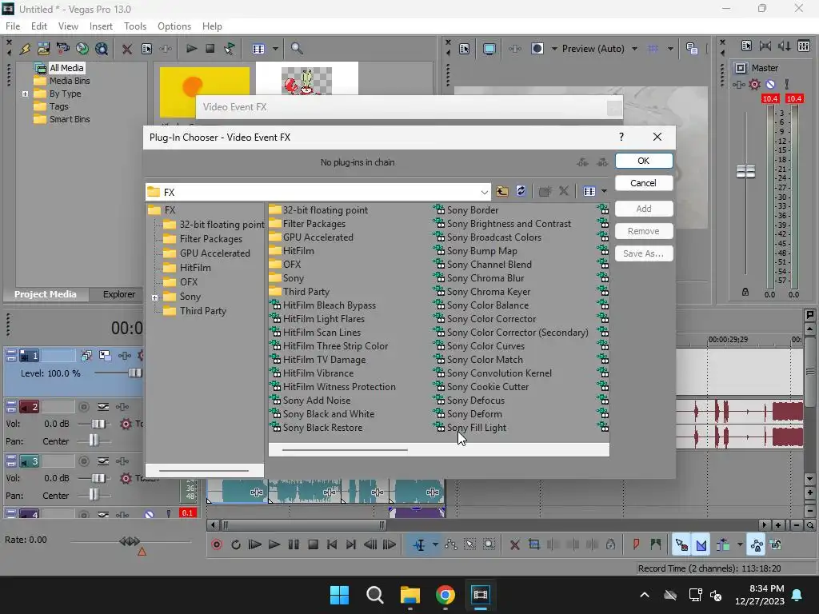819x614 pixels.
Task: Click Cancel in the Plug-In Chooser
Action: click(x=644, y=183)
